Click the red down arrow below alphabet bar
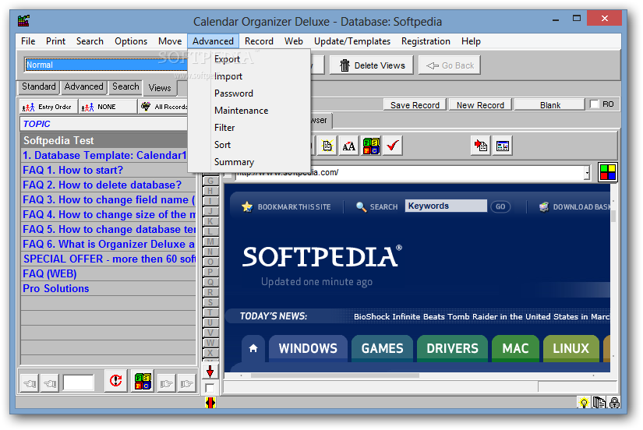The width and height of the screenshot is (643, 430). tap(210, 372)
